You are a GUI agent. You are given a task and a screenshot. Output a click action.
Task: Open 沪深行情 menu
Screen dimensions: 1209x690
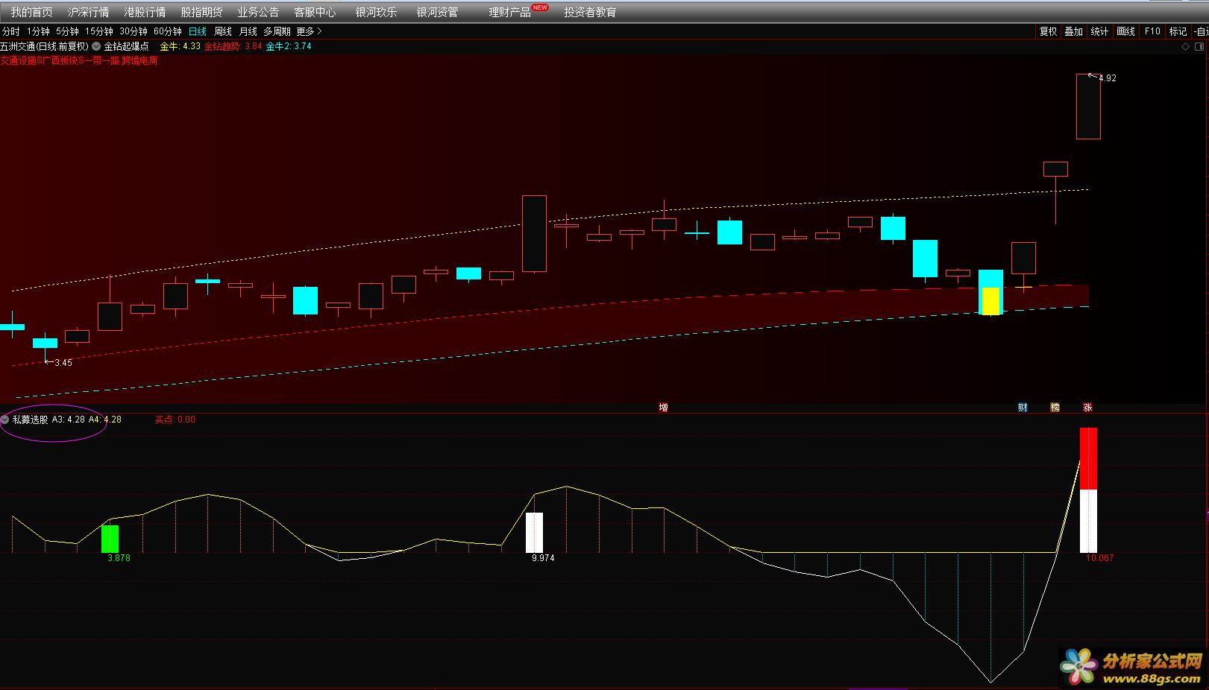pos(88,12)
